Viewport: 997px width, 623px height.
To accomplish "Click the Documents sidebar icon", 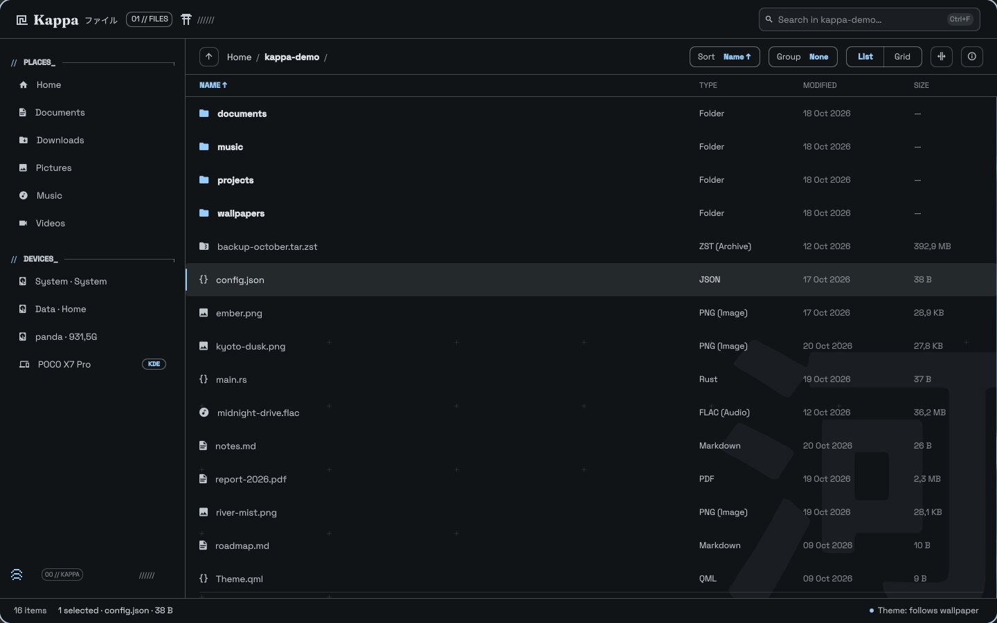I will [23, 113].
